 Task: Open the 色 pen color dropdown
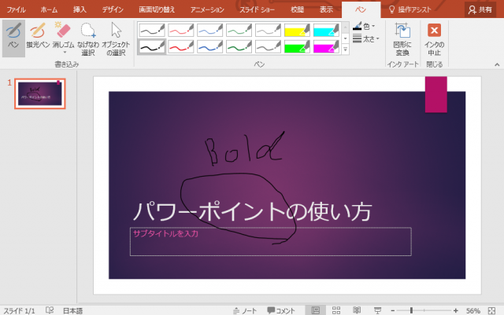[366, 26]
